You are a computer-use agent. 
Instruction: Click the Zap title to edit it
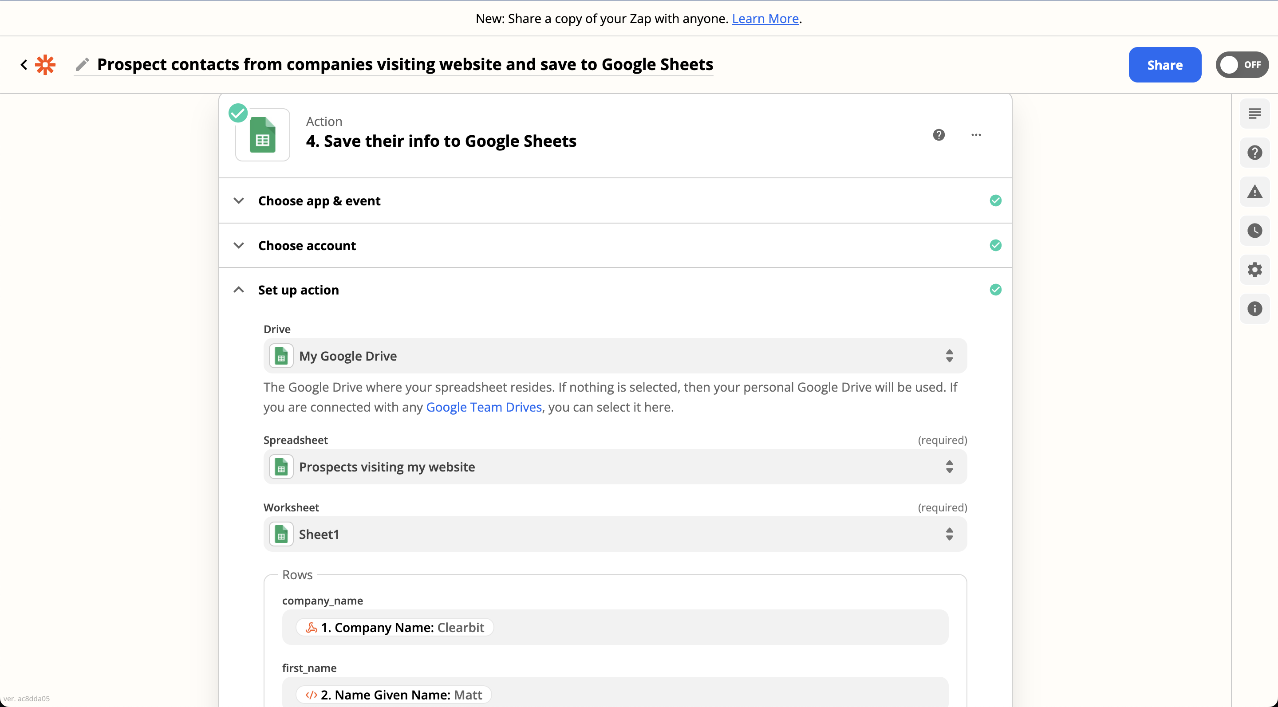(x=405, y=64)
